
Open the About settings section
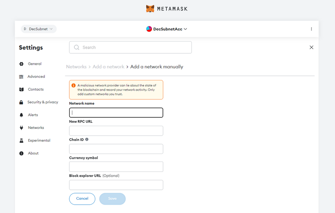pos(33,153)
